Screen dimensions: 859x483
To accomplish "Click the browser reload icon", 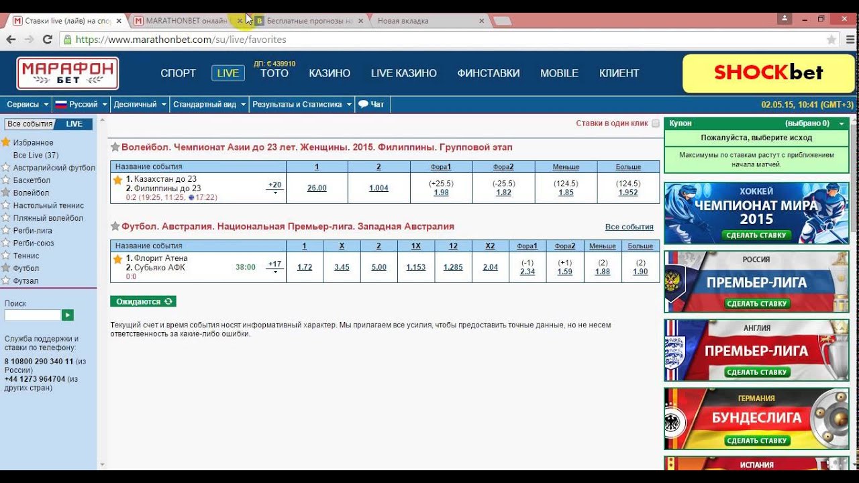I will pyautogui.click(x=47, y=40).
